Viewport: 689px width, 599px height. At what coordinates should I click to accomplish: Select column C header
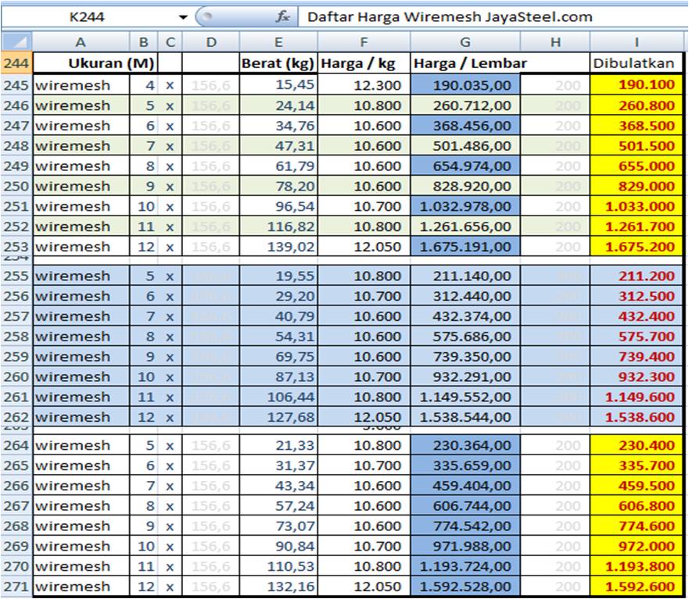[x=170, y=42]
